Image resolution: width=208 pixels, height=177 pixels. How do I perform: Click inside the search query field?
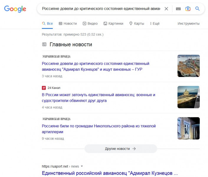101,9
